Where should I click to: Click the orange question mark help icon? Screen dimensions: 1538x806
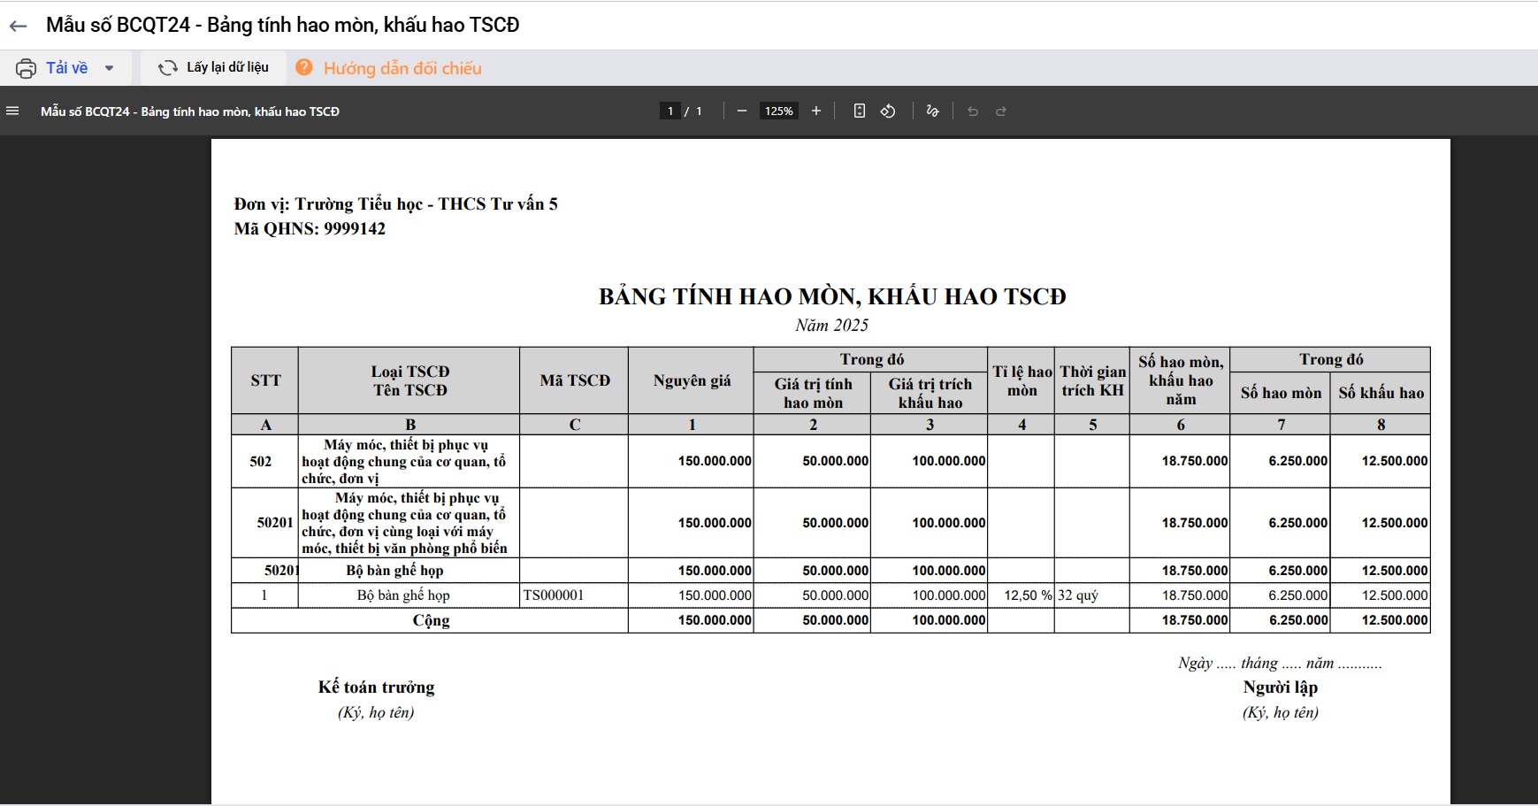click(304, 67)
